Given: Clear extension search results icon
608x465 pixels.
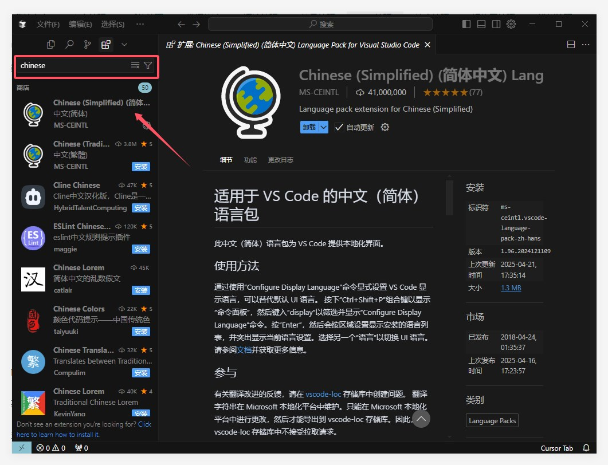Looking at the screenshot, I should tap(135, 66).
